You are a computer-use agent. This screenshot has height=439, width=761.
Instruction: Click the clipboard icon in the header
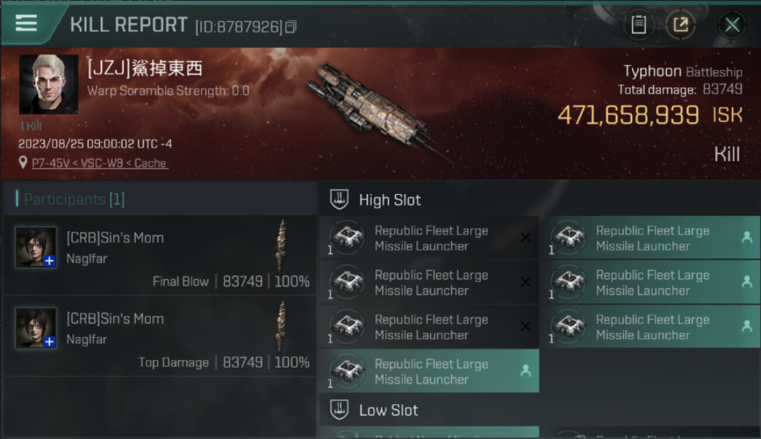(x=638, y=25)
